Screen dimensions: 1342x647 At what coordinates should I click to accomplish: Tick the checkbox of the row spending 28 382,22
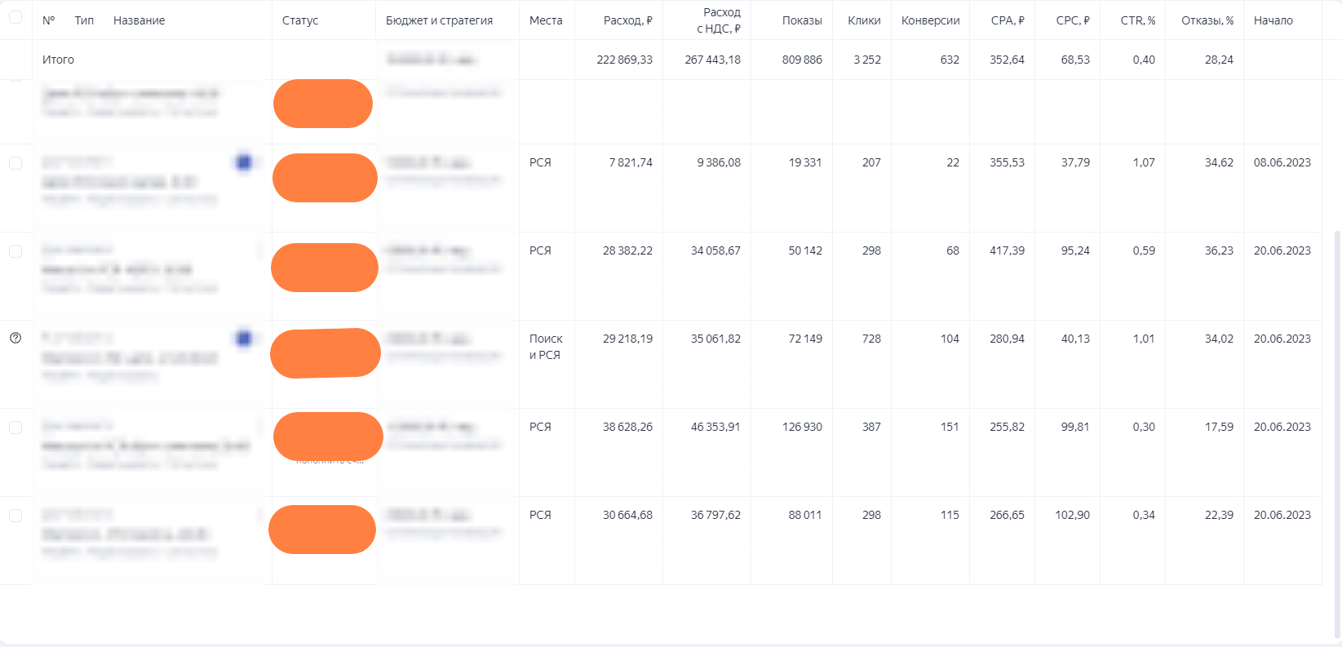pos(16,251)
